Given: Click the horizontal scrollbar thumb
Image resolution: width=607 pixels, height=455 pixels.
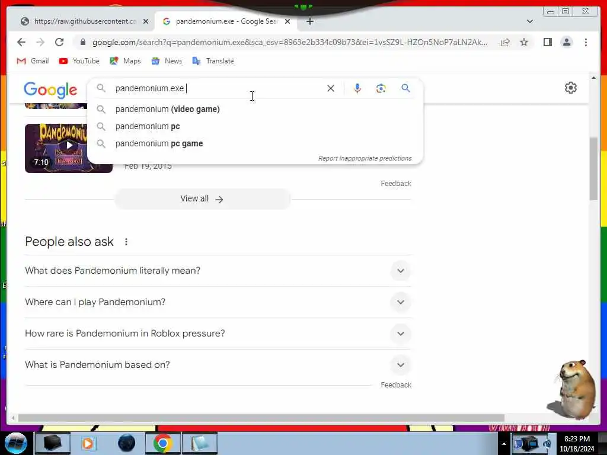Looking at the screenshot, I should 261,418.
